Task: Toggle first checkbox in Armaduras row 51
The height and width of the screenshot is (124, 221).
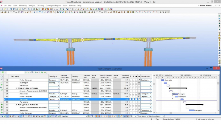Action: click(131, 94)
